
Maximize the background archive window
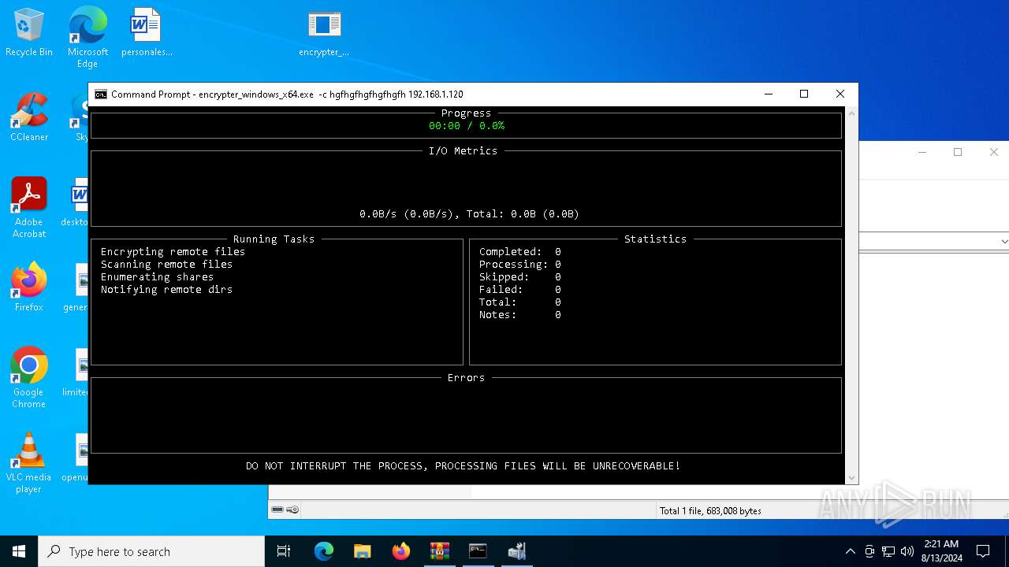pos(958,153)
